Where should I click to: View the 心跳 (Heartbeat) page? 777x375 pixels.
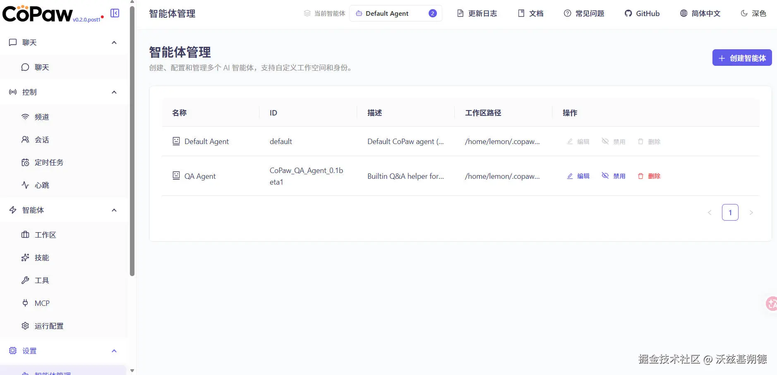pyautogui.click(x=41, y=185)
